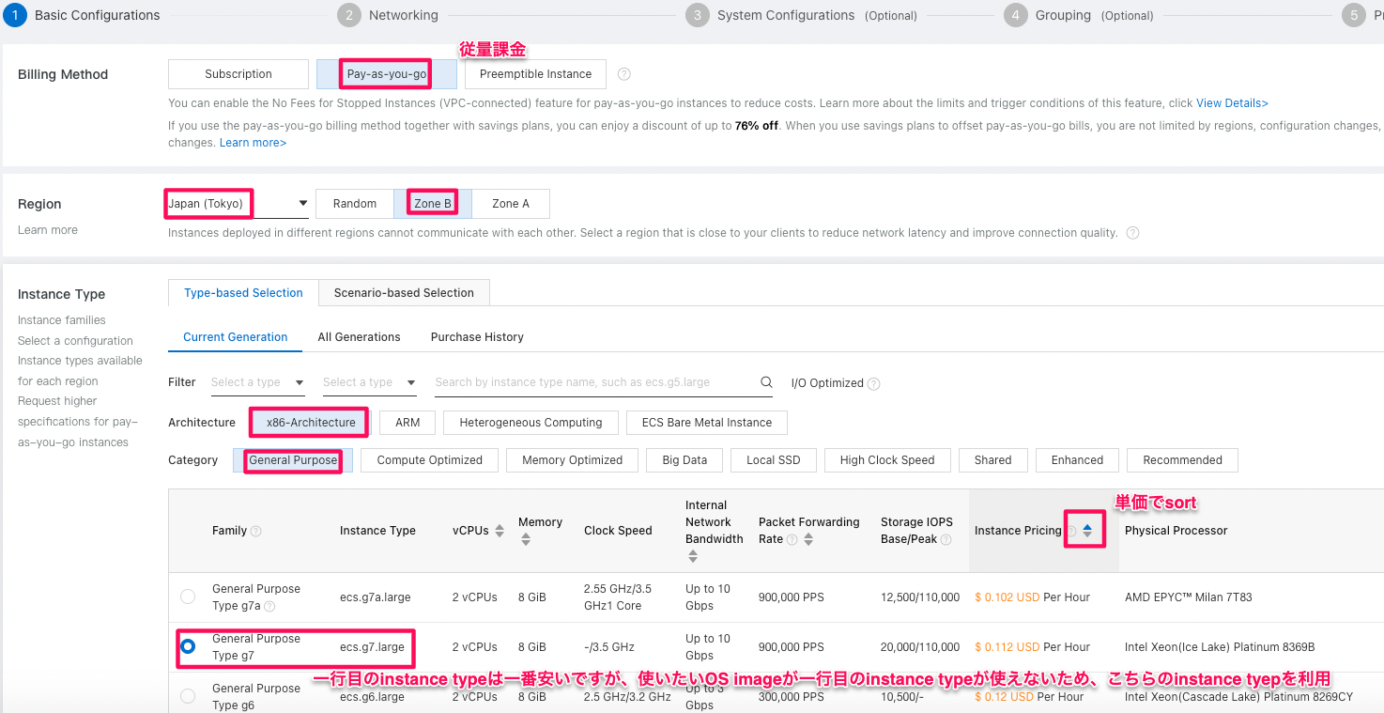Open the first Filter 'Select a type' dropdown

(x=257, y=382)
